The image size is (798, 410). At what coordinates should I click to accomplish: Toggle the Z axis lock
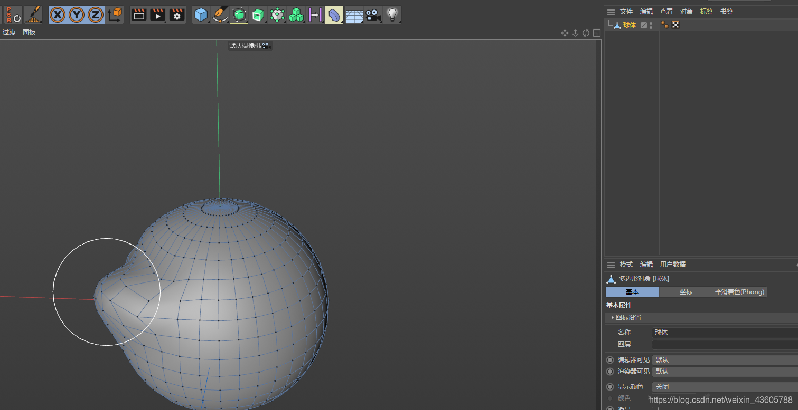(x=96, y=15)
